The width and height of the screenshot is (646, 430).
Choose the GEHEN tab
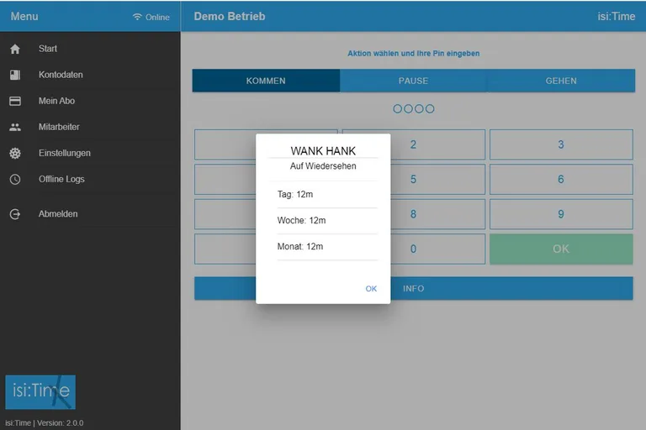pyautogui.click(x=561, y=81)
